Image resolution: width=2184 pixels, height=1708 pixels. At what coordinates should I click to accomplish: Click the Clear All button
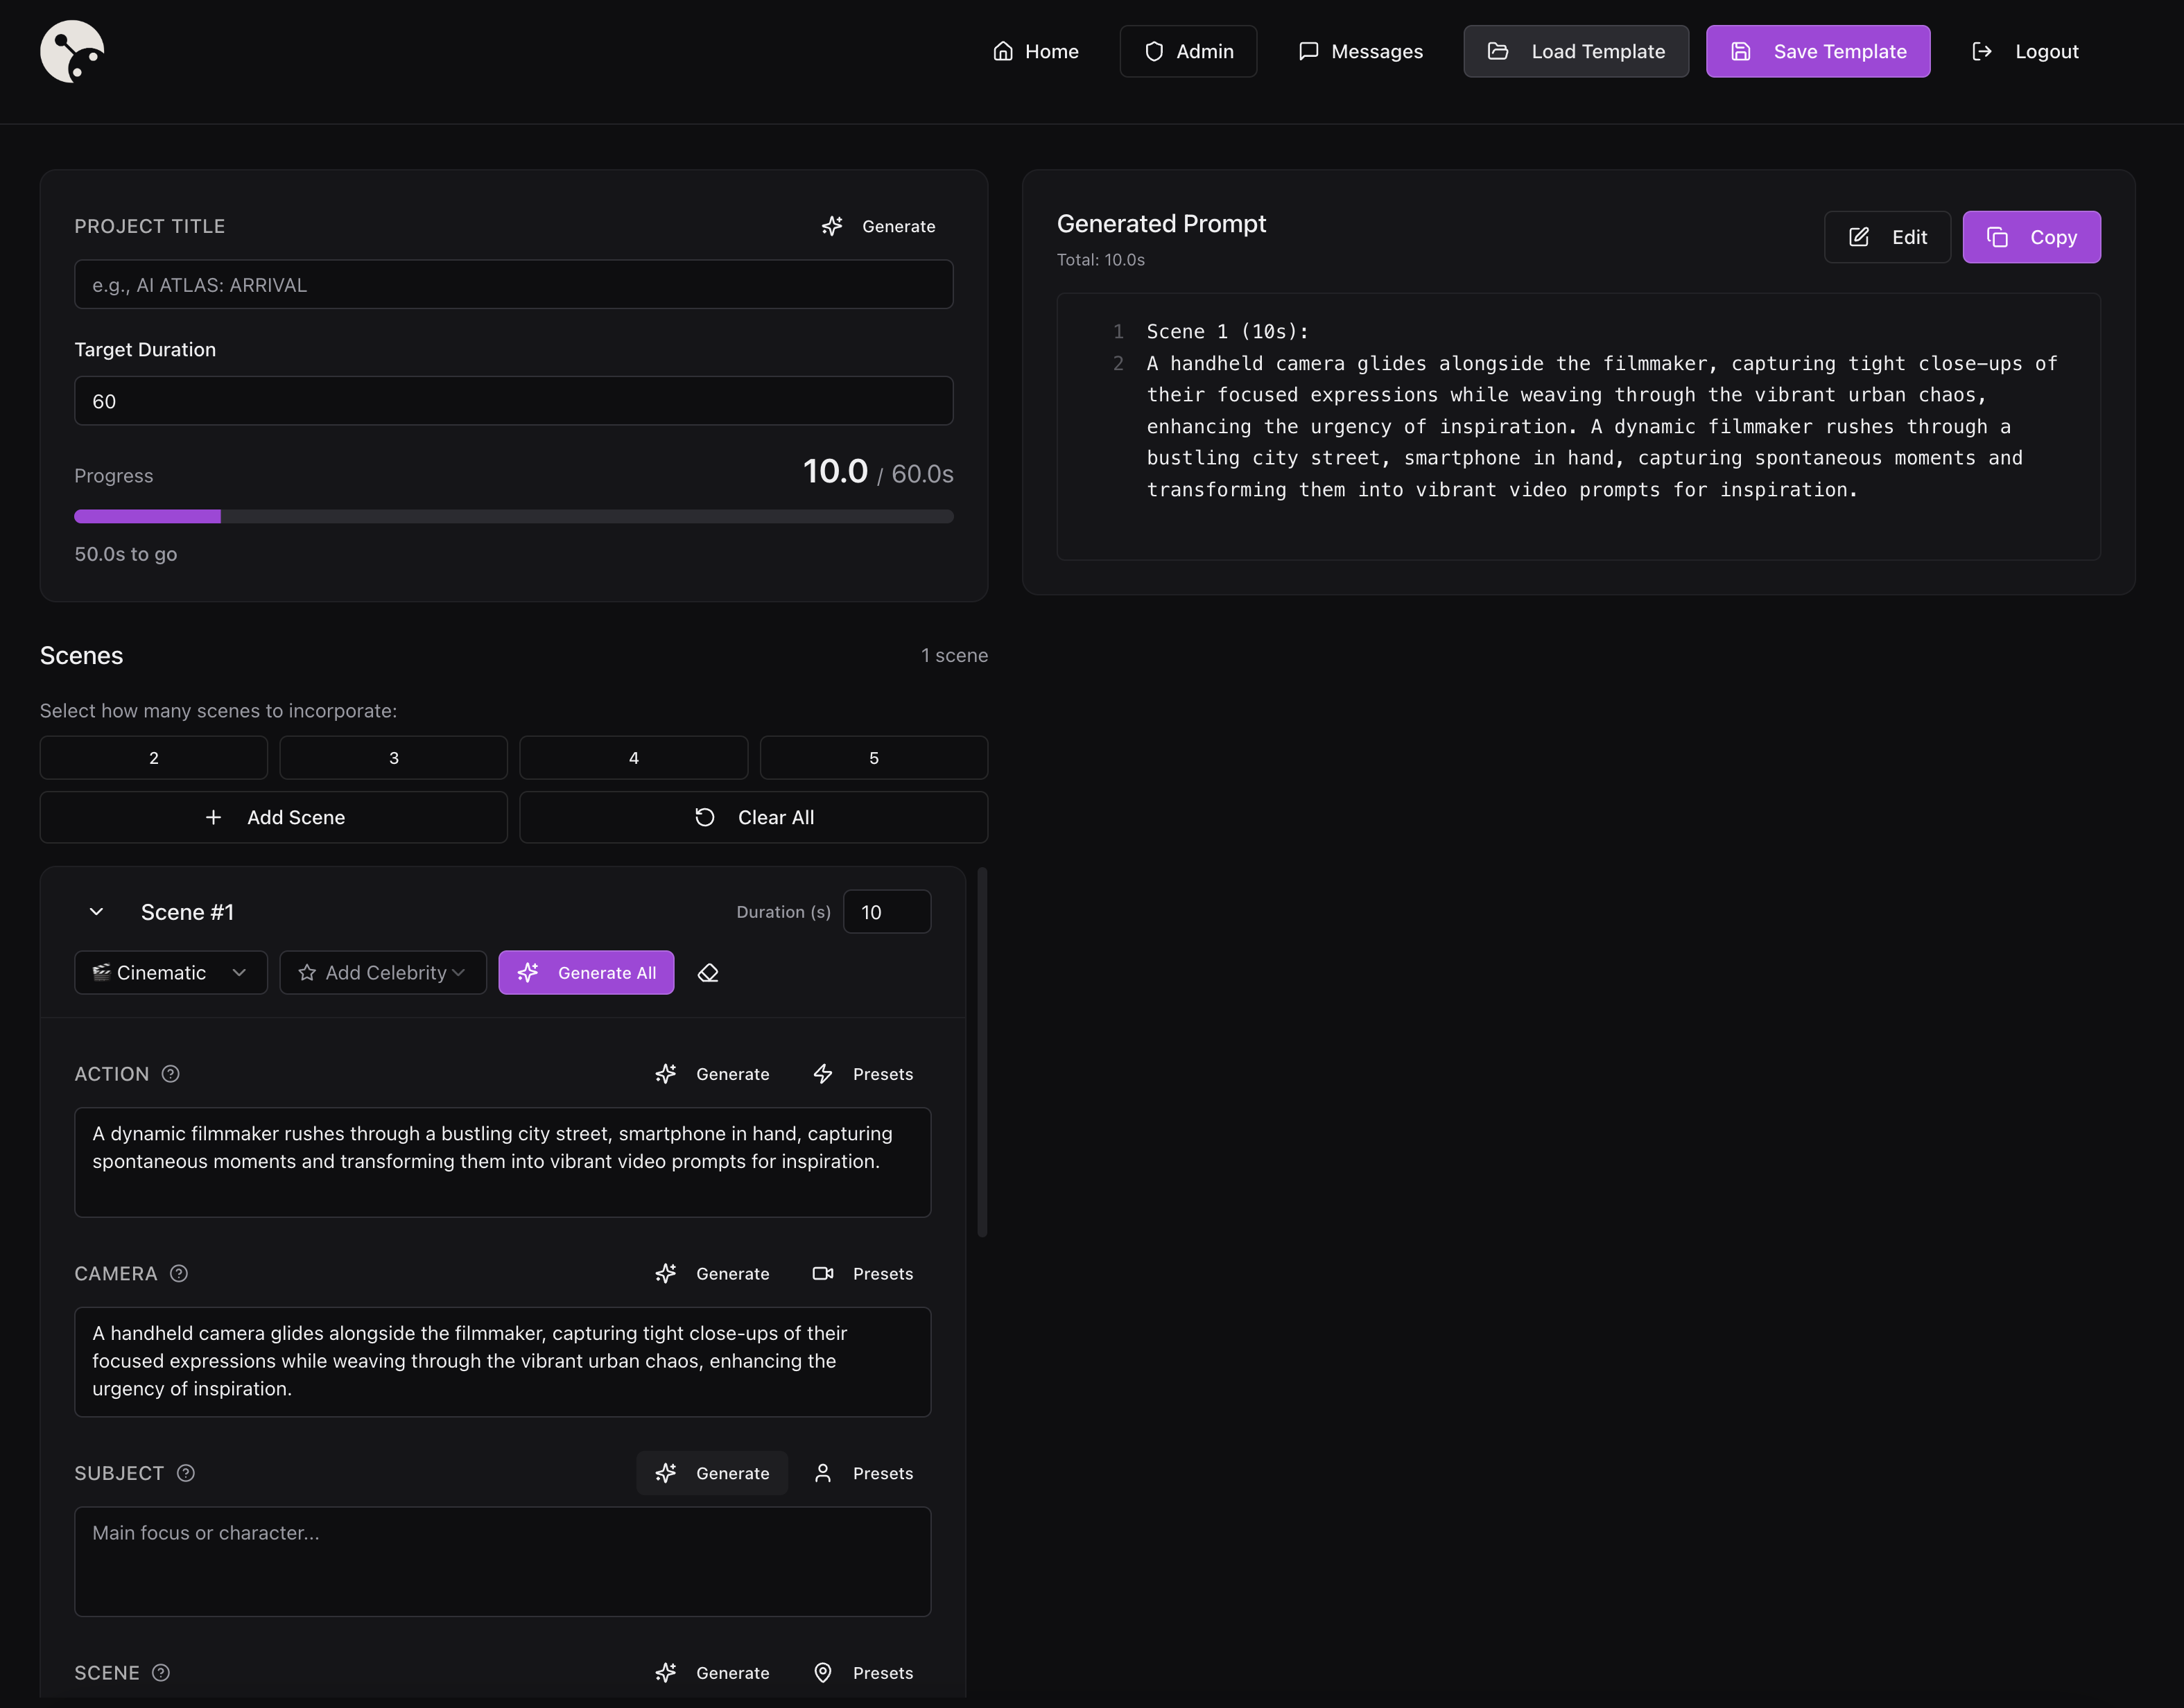coord(753,818)
